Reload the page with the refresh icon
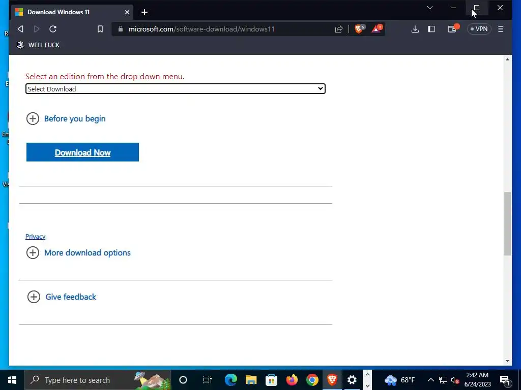Viewport: 521px width, 390px height. click(x=53, y=29)
